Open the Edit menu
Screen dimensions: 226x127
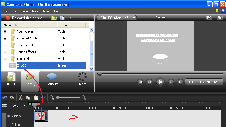click(14, 11)
